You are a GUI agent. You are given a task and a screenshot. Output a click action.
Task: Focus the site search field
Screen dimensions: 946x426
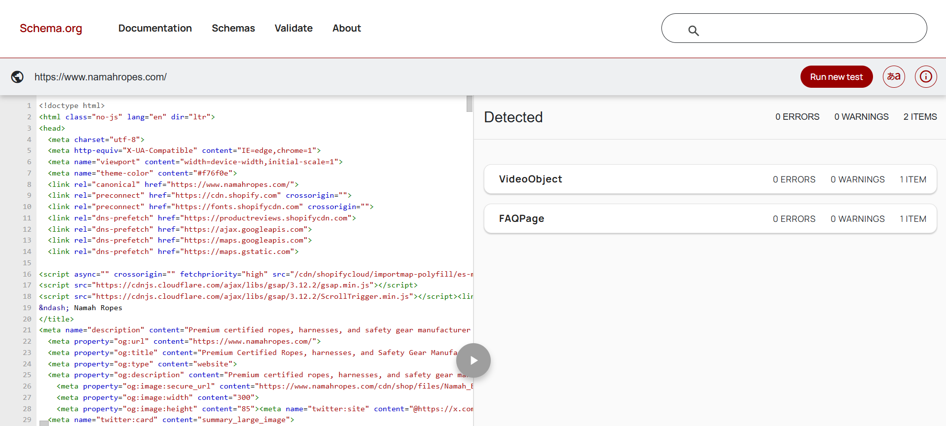coord(794,28)
